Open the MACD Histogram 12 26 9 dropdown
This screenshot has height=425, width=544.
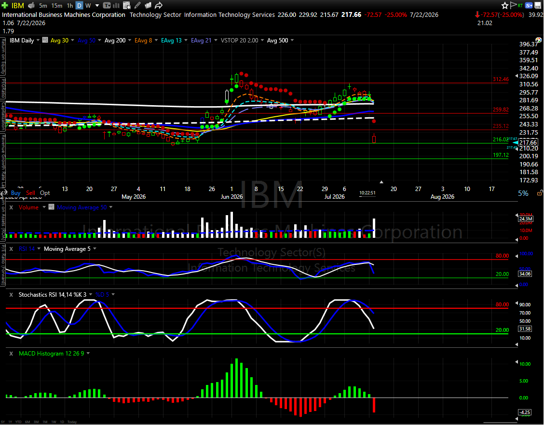(x=88, y=354)
